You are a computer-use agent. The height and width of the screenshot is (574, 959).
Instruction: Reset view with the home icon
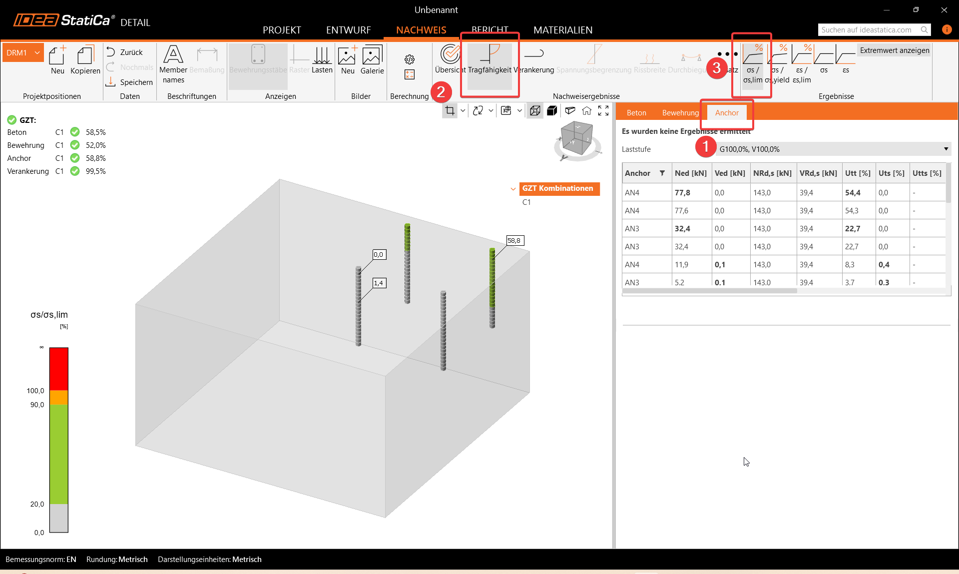(x=587, y=111)
